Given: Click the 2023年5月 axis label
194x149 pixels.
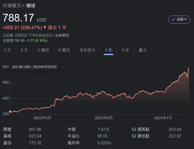Looking at the screenshot, I should (x=42, y=118).
